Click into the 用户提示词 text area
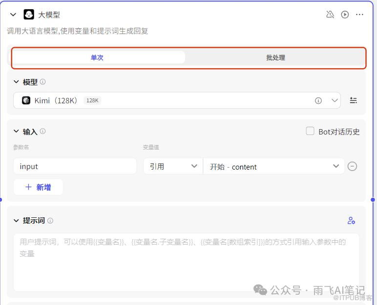The width and height of the screenshot is (377, 305). 186,262
